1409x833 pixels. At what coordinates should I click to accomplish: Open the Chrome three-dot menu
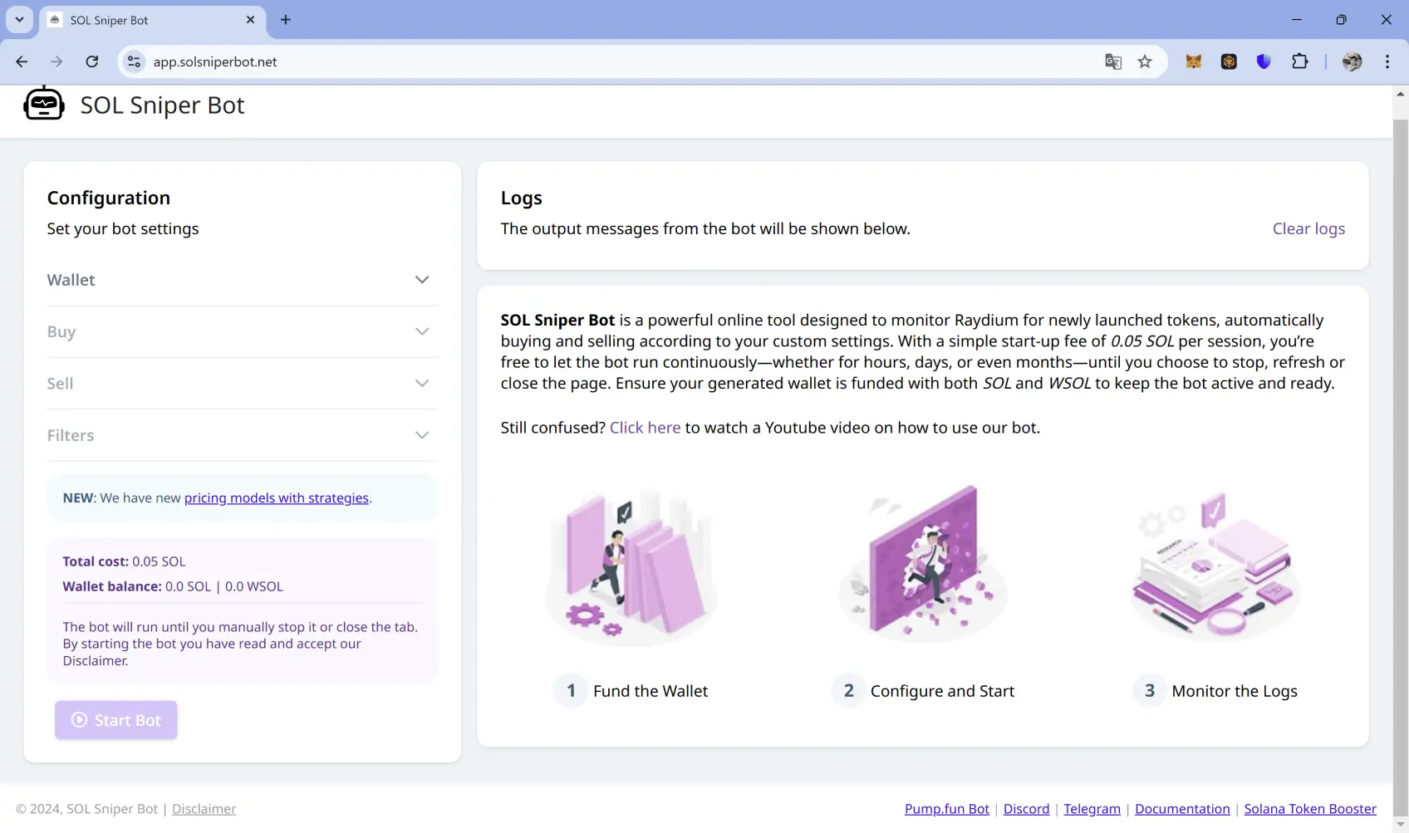click(1386, 61)
